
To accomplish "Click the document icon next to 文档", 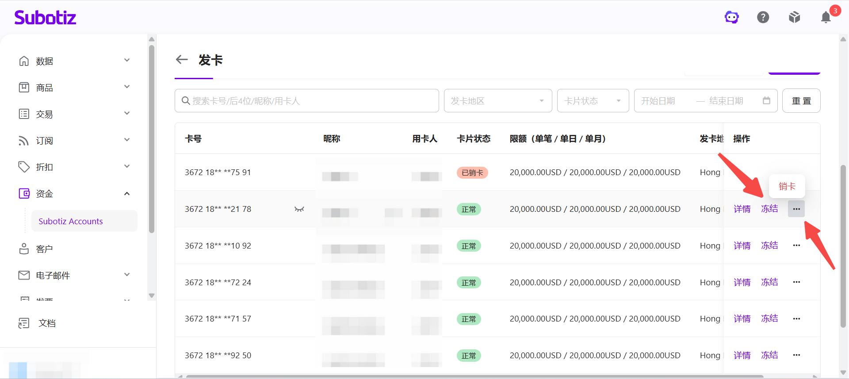I will click(x=24, y=323).
